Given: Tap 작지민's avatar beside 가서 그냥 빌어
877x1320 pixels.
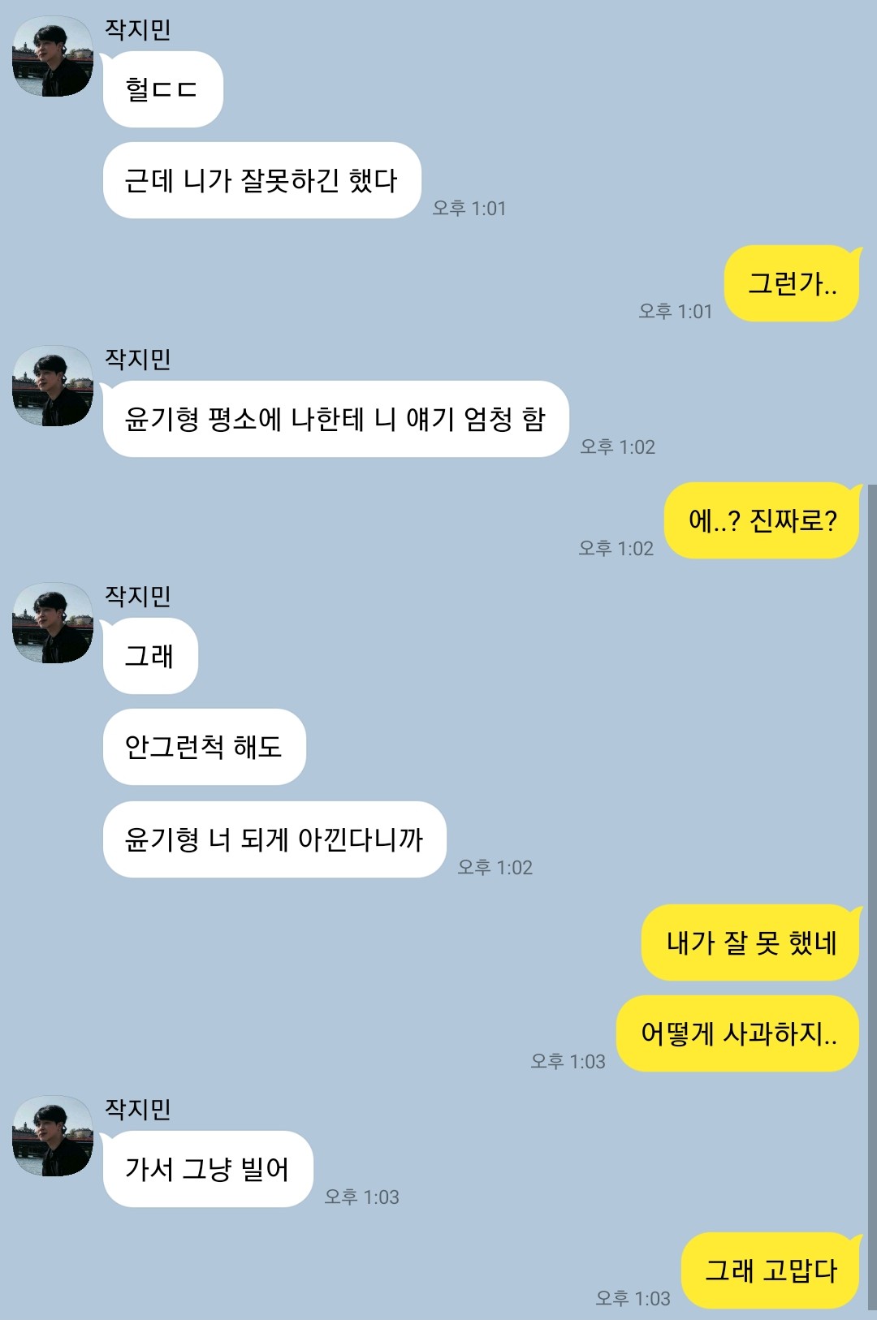Looking at the screenshot, I should (53, 1136).
